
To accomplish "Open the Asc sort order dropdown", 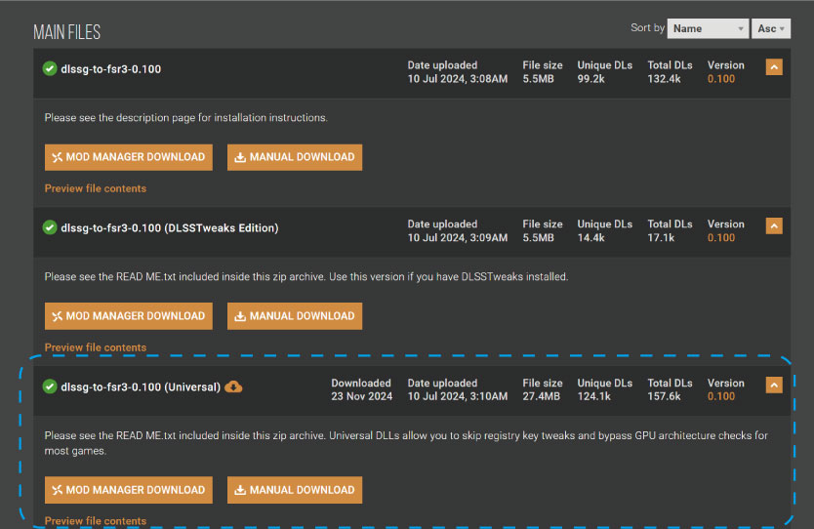I will [772, 28].
